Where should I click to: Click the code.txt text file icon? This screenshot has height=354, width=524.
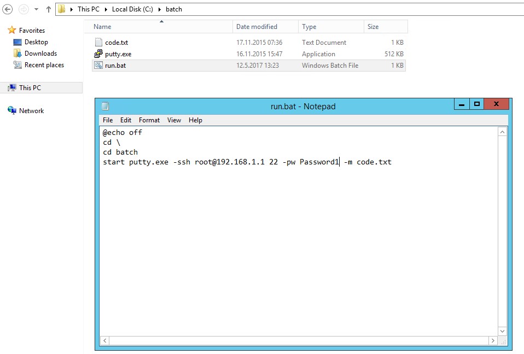click(98, 42)
